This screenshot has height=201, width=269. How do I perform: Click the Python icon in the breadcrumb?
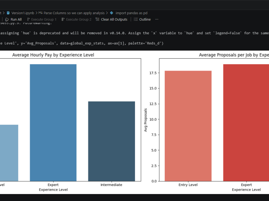coord(112,13)
